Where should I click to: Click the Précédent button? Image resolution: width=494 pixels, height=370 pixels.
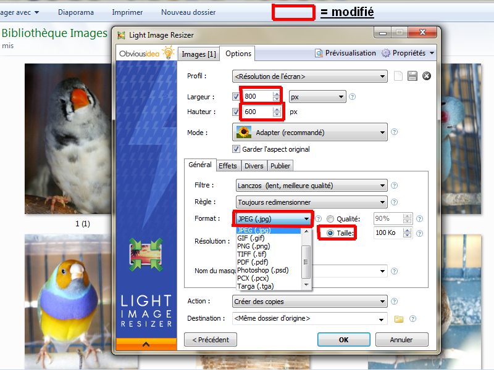211,340
